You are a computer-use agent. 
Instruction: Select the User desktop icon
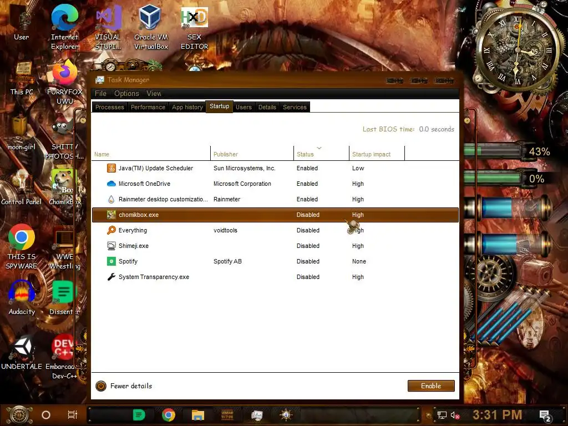[x=22, y=22]
